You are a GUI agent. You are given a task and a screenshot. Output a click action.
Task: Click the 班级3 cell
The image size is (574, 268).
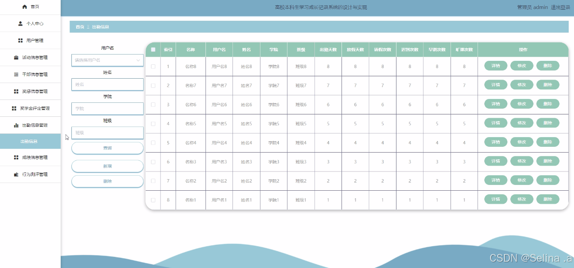point(301,162)
